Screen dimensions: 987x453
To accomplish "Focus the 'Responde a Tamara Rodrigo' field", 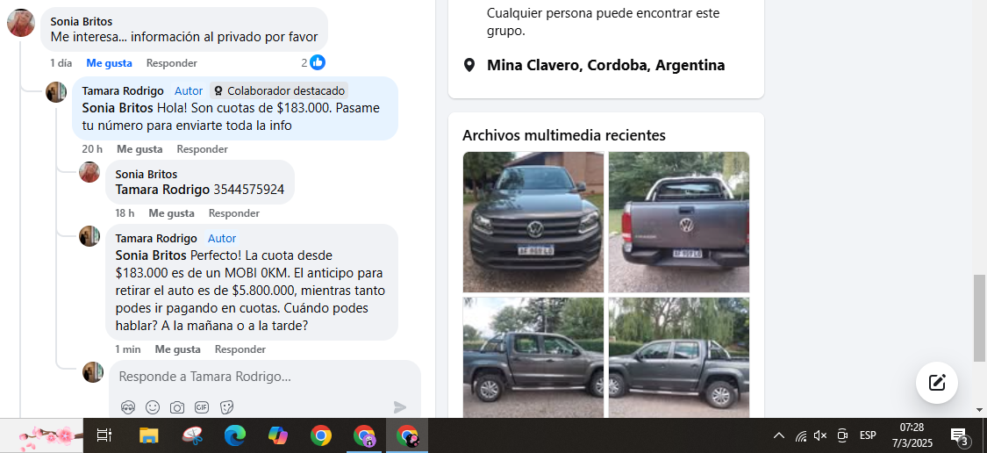I will [x=264, y=377].
